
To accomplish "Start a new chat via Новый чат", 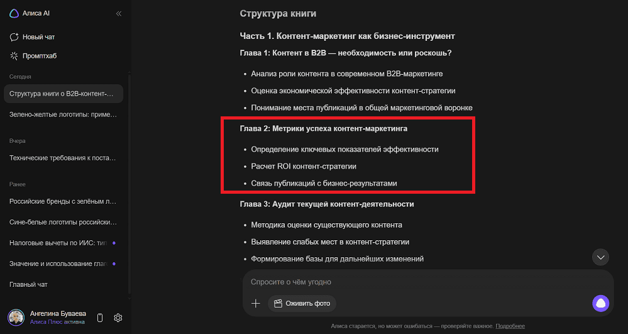I will (x=38, y=37).
